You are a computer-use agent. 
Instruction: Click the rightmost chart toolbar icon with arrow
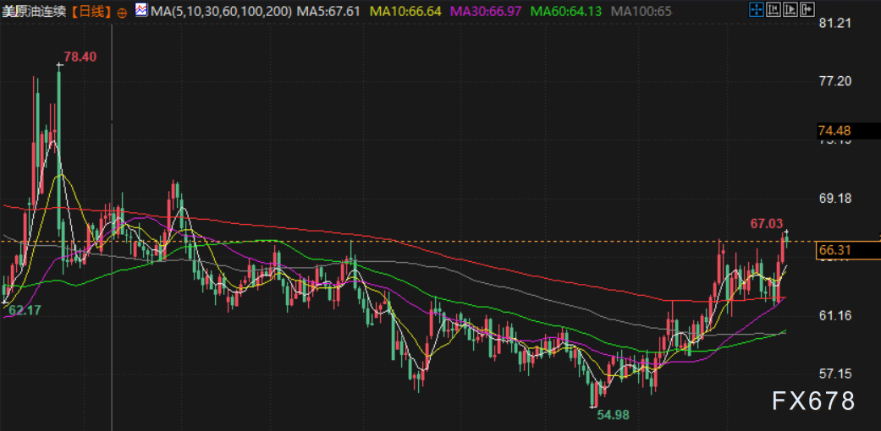(806, 11)
